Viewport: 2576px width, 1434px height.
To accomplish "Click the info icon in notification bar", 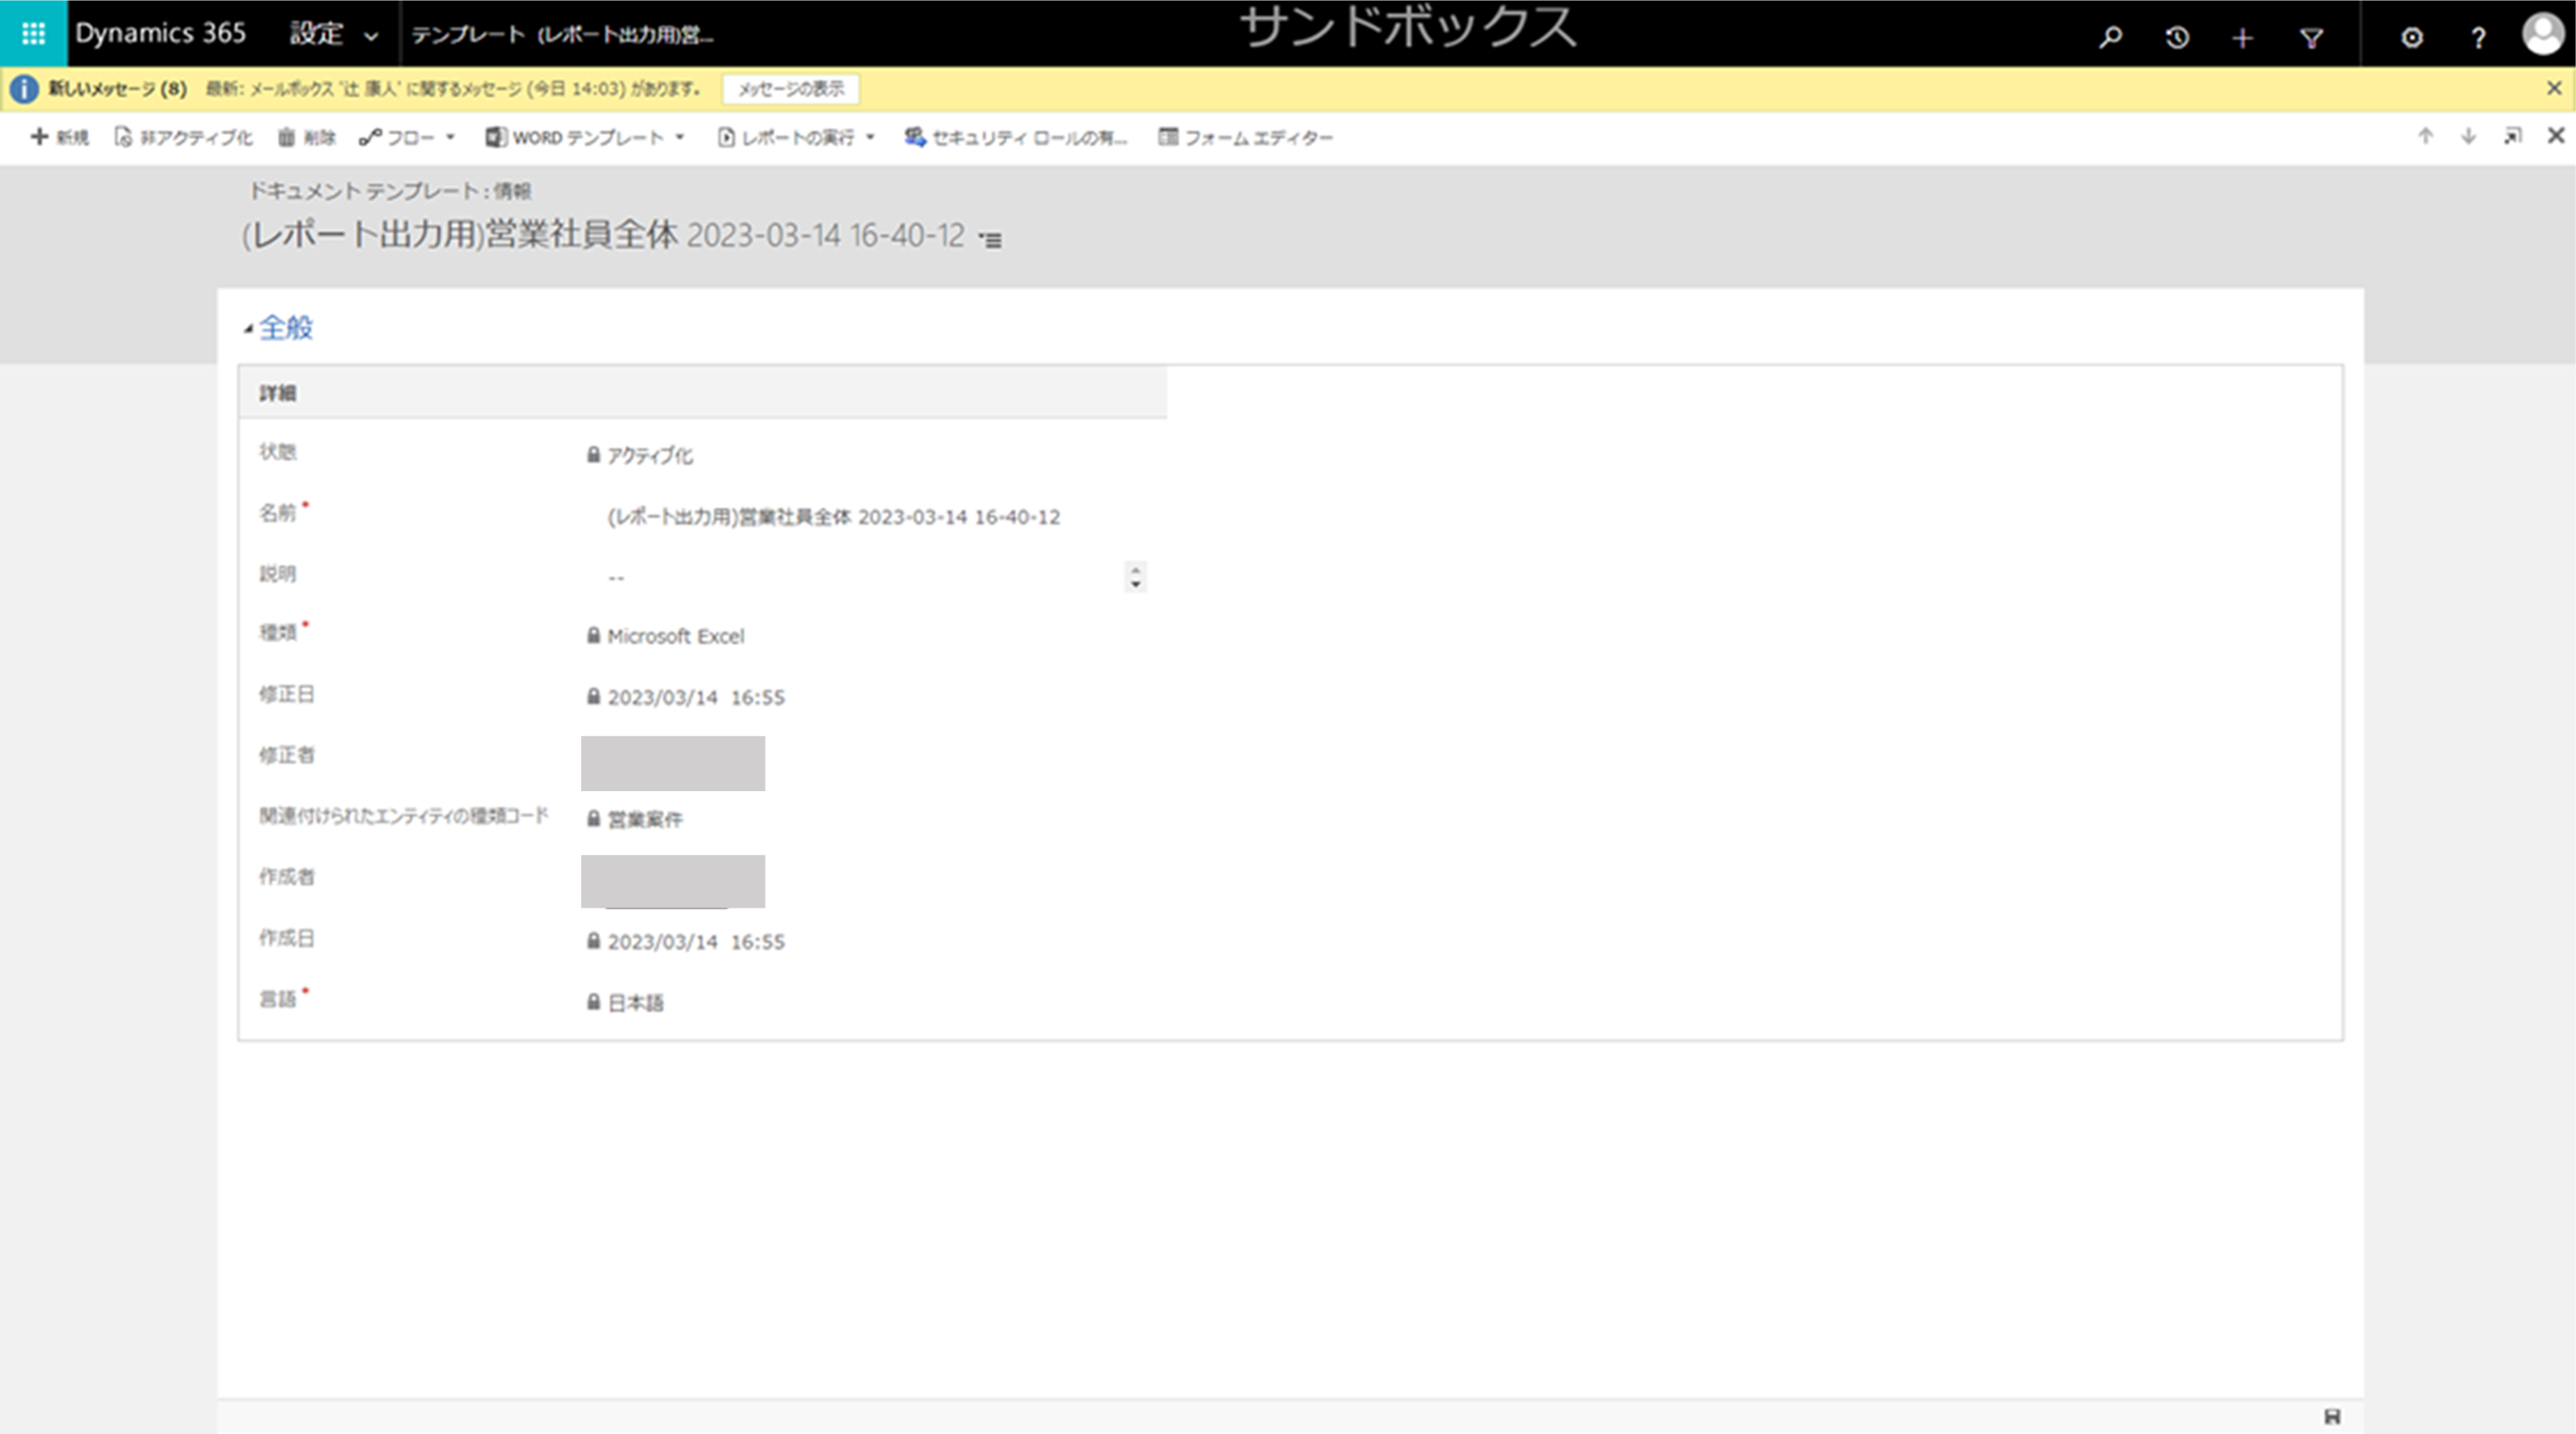I will 24,89.
